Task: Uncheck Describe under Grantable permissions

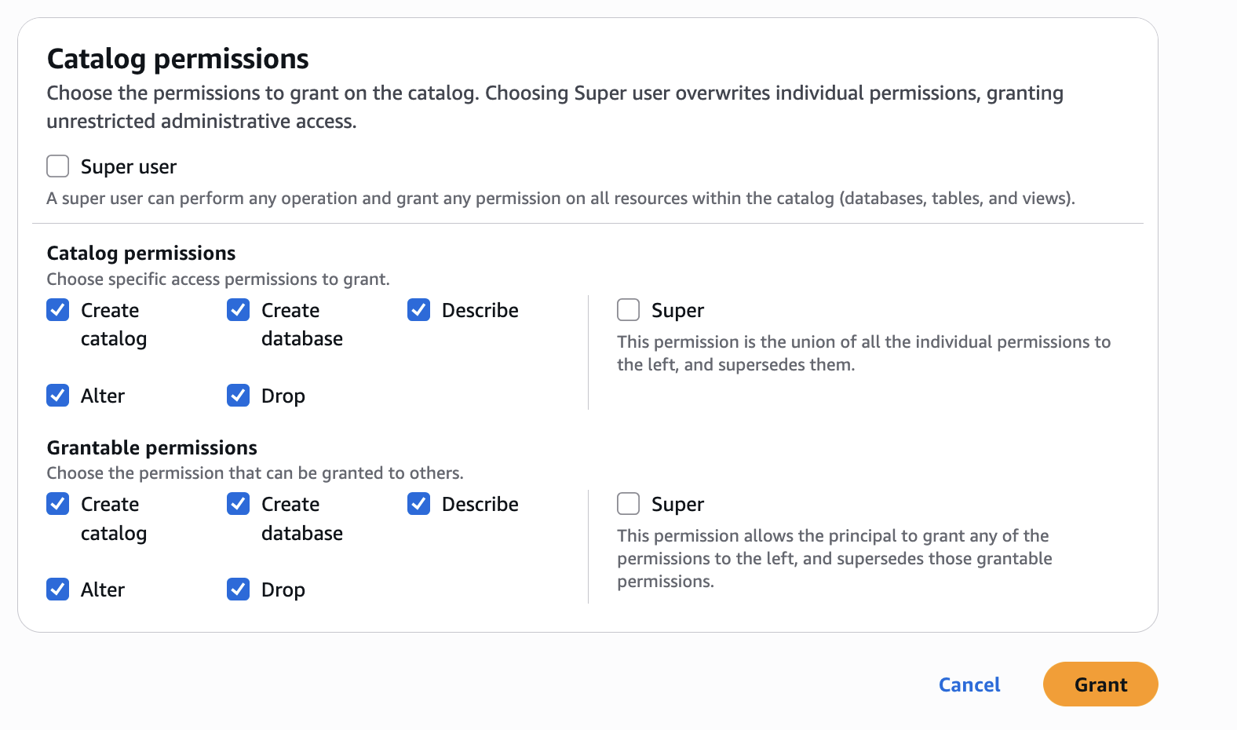Action: (x=419, y=504)
